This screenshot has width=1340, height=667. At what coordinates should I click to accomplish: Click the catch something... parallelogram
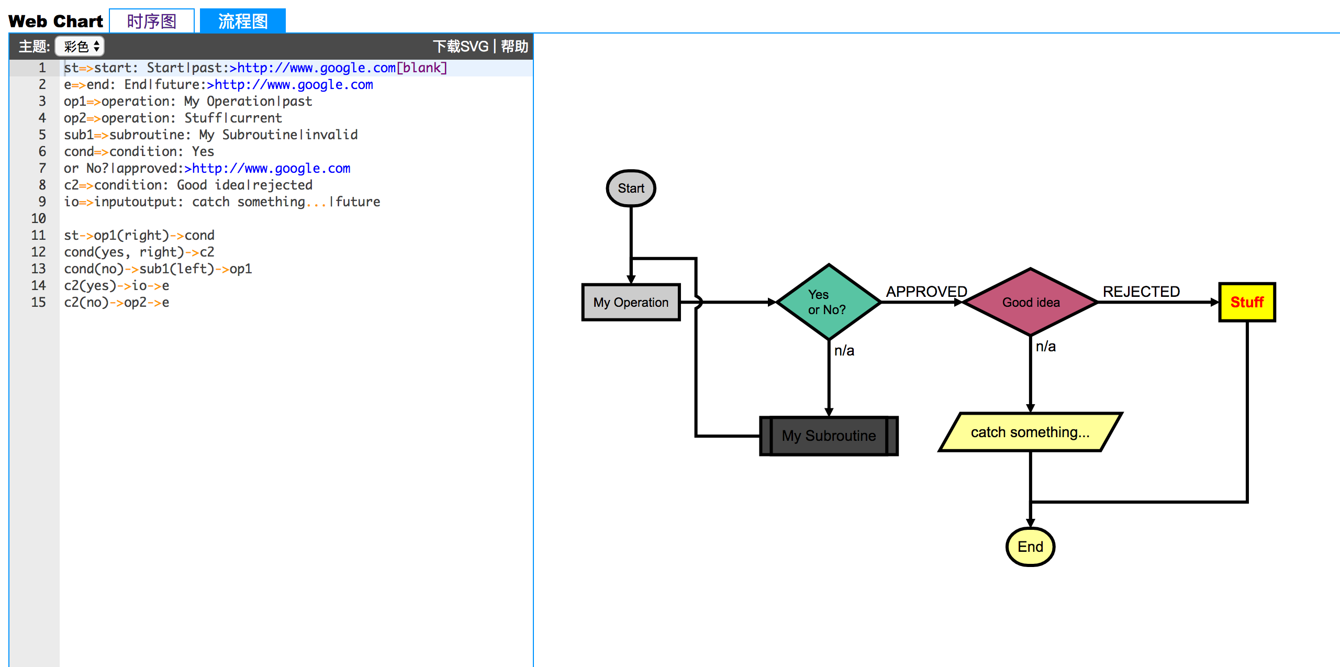pyautogui.click(x=1030, y=432)
